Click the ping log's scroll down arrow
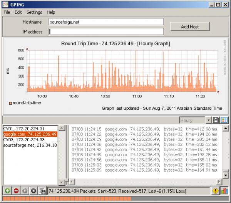Screen dimensions: 231x203 tap(225, 175)
